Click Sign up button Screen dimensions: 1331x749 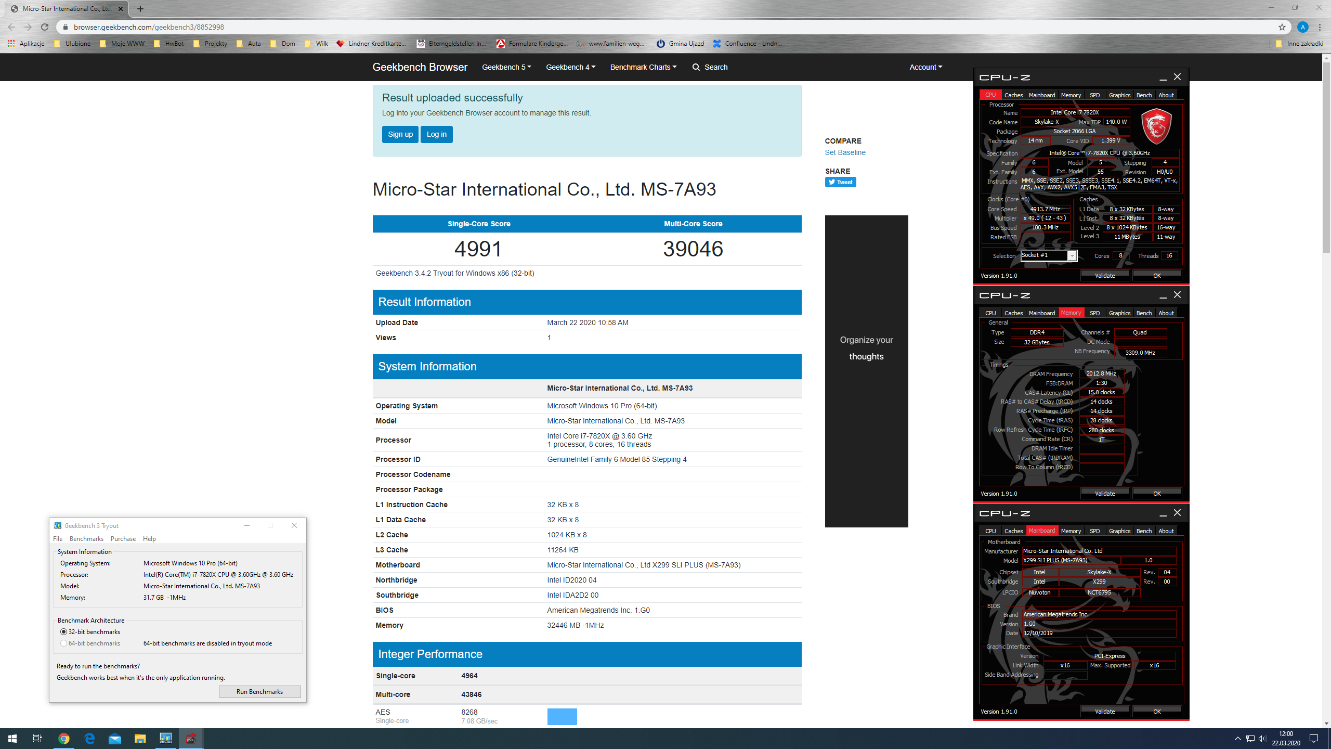coord(400,134)
